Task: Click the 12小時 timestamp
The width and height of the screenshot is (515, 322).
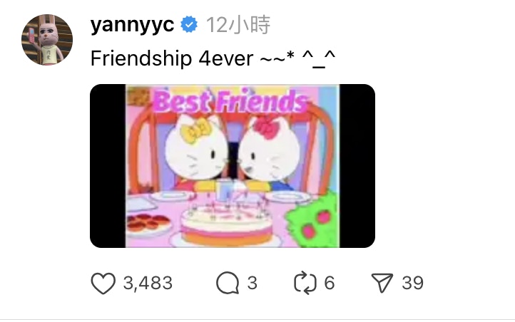Action: pos(238,25)
